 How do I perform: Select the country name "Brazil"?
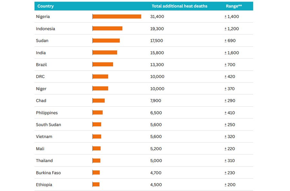[x=42, y=65]
